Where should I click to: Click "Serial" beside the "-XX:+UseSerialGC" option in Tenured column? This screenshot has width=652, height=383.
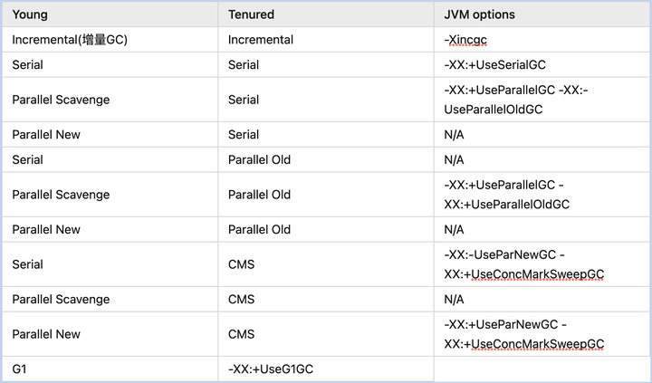tap(244, 65)
